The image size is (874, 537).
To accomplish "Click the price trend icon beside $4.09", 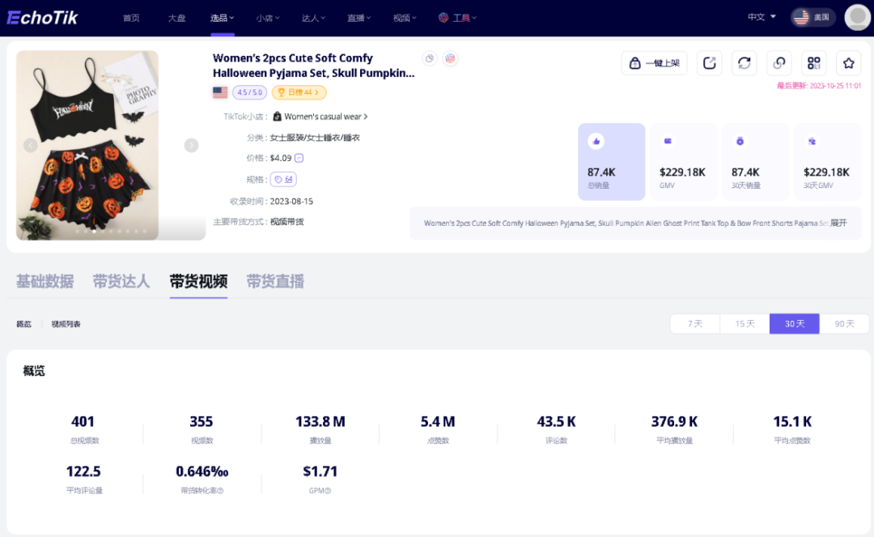I will (x=299, y=158).
